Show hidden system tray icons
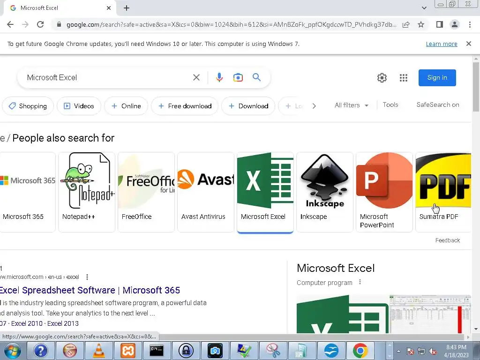 point(398,352)
